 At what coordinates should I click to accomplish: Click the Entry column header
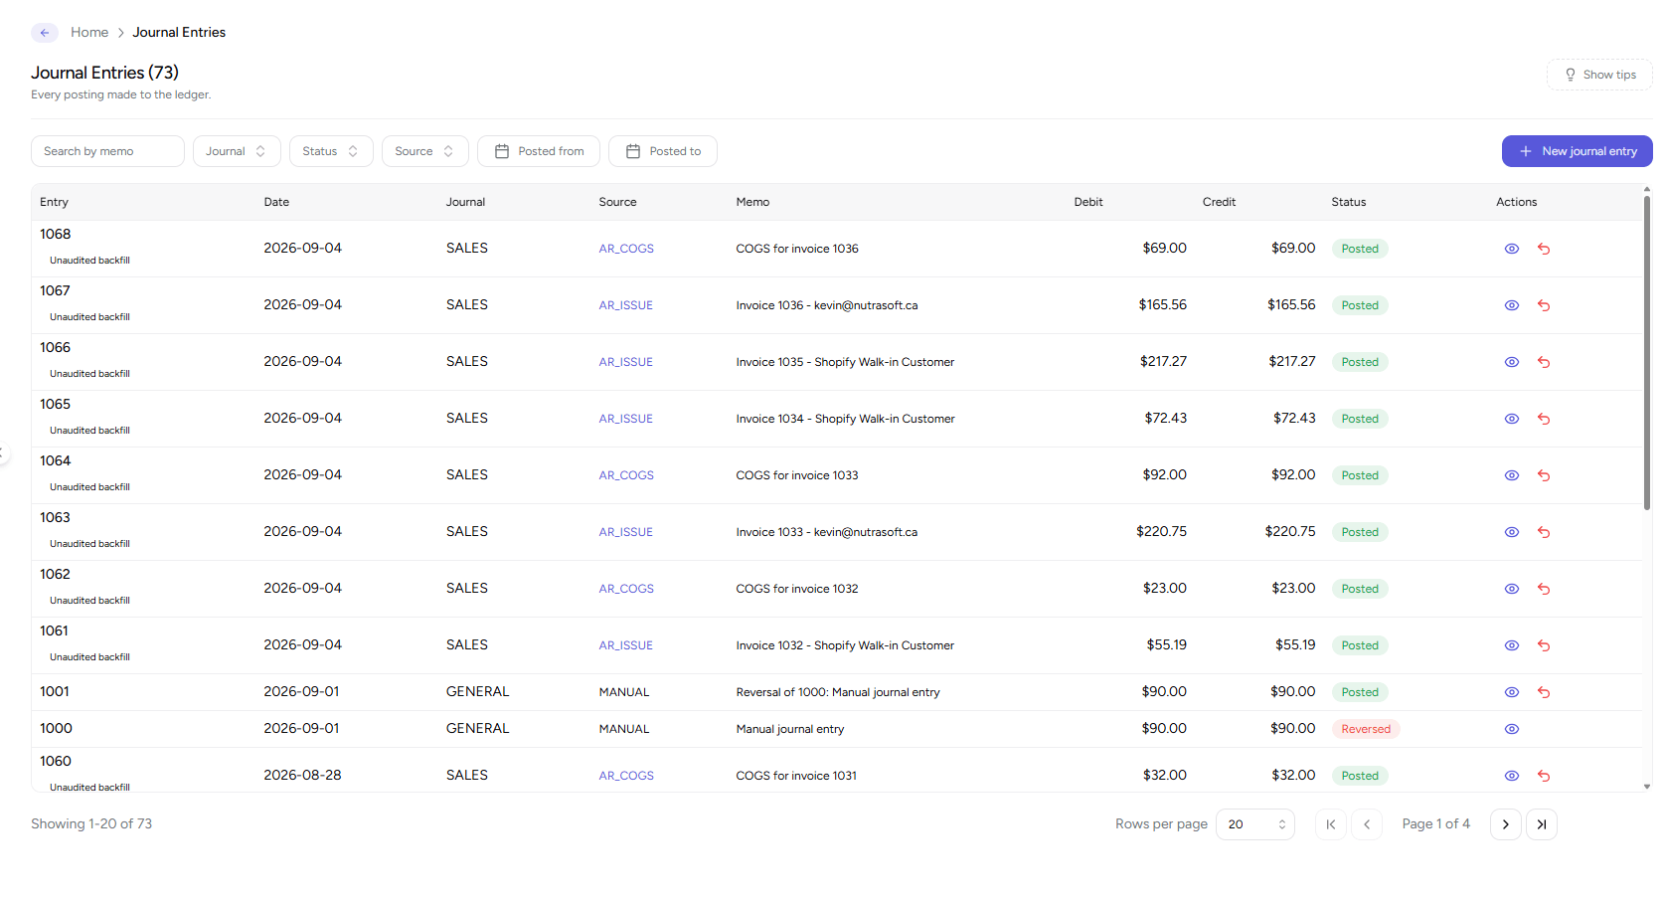tap(55, 202)
